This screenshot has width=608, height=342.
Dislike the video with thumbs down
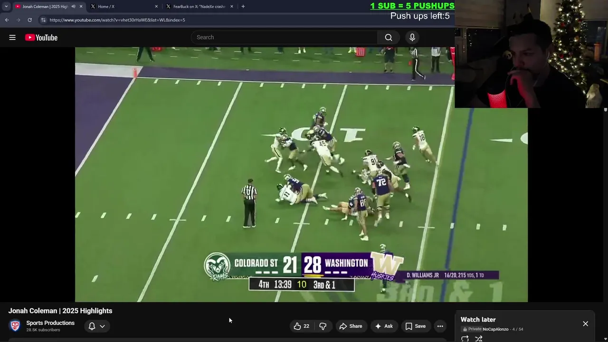pos(323,326)
